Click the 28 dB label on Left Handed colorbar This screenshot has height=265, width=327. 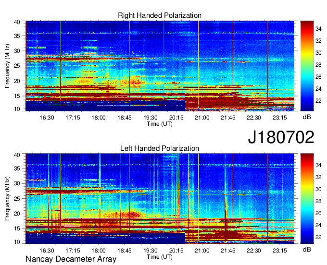(x=318, y=201)
